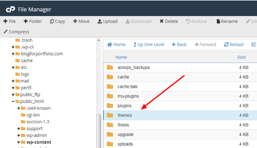Open cgi-bin in the folder tree
Image resolution: width=257 pixels, height=148 pixels.
tap(33, 115)
